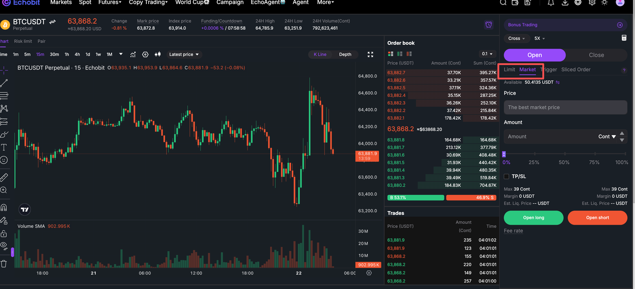Click the swap pair icon beside BTCUSDT

53,22
